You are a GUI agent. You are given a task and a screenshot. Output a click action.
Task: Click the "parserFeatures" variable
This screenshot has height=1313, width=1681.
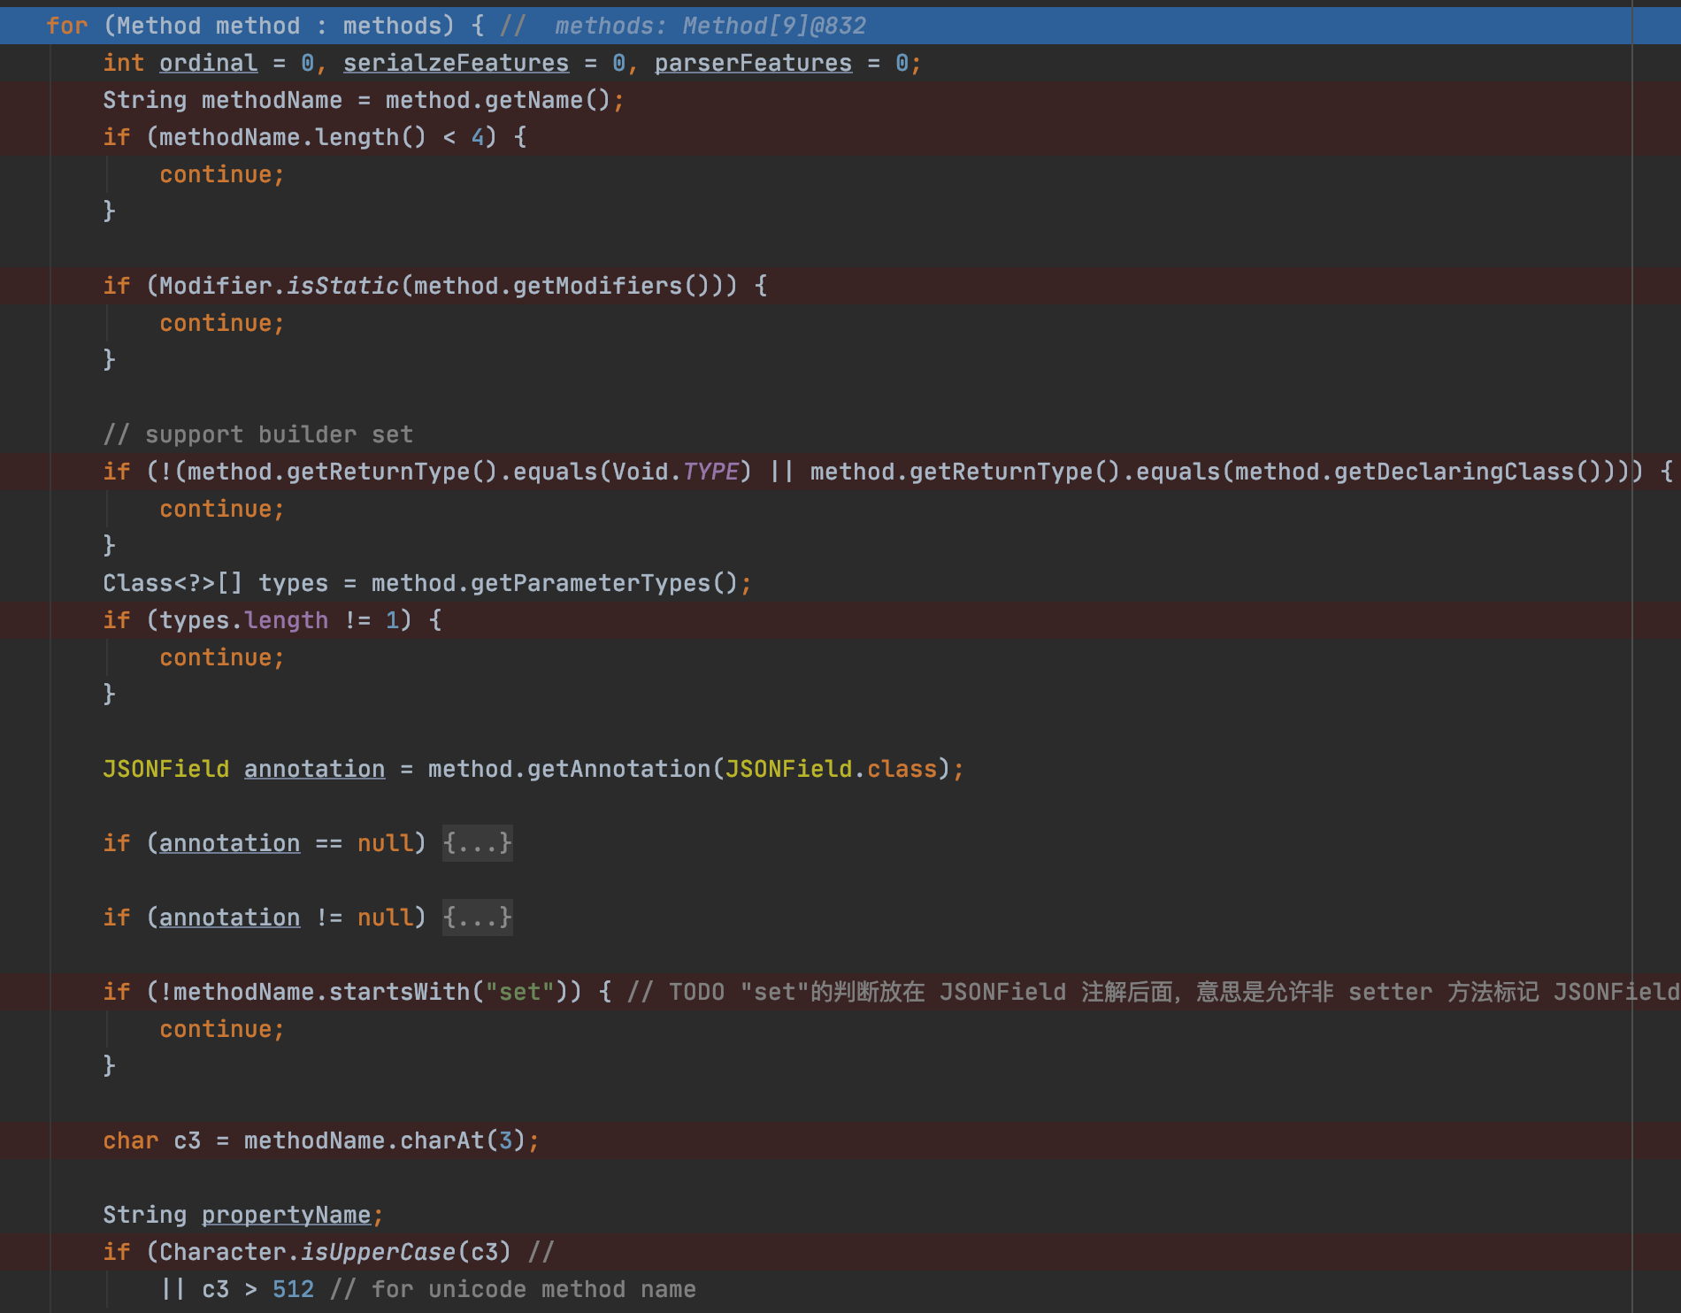click(753, 63)
